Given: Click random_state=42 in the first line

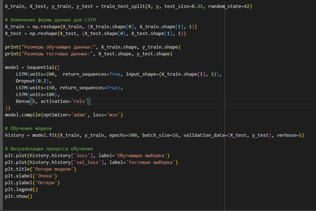Looking at the screenshot, I should point(229,6).
